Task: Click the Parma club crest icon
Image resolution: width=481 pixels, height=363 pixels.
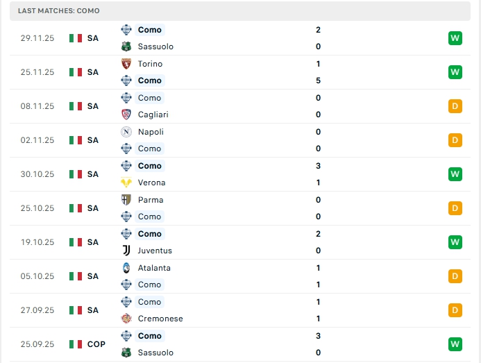Action: pos(126,200)
